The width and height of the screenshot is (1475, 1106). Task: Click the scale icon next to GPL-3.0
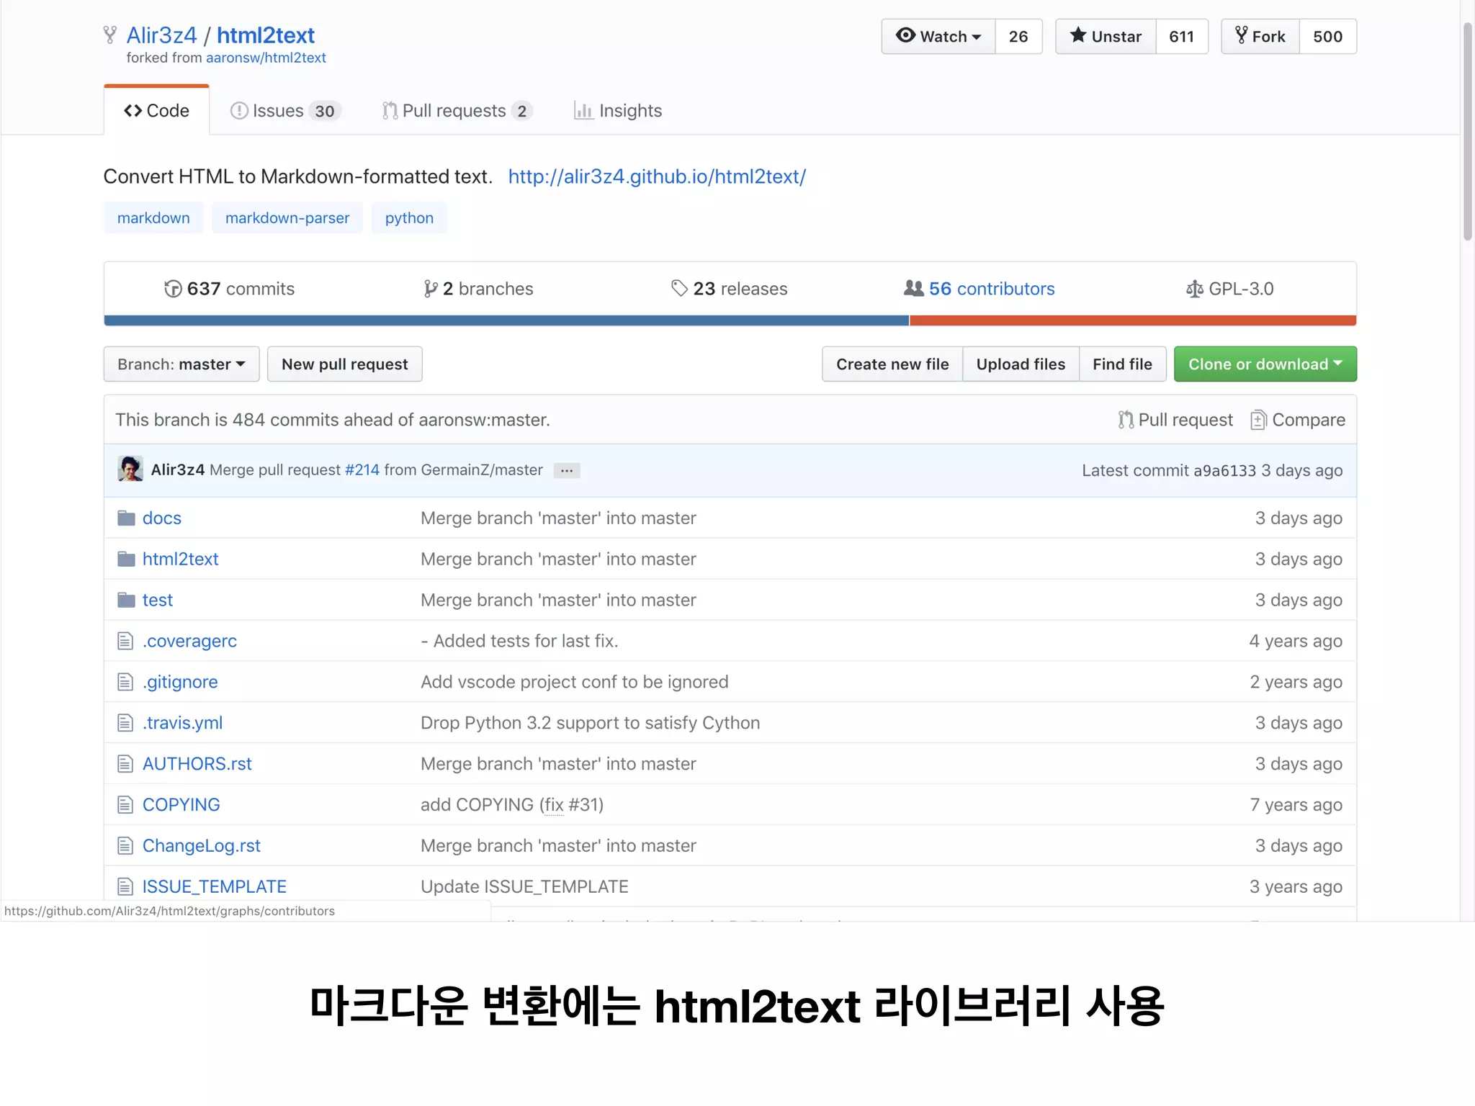[x=1194, y=289]
